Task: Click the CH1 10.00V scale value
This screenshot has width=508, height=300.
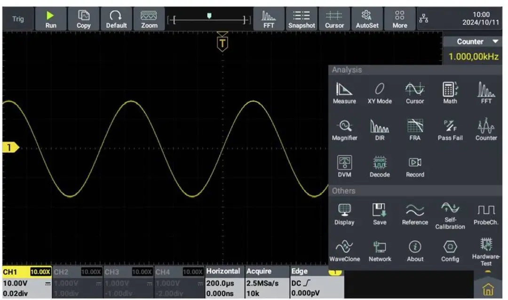Action: tap(15, 283)
